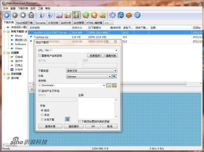Click the << tab collapse button

(108, 23)
